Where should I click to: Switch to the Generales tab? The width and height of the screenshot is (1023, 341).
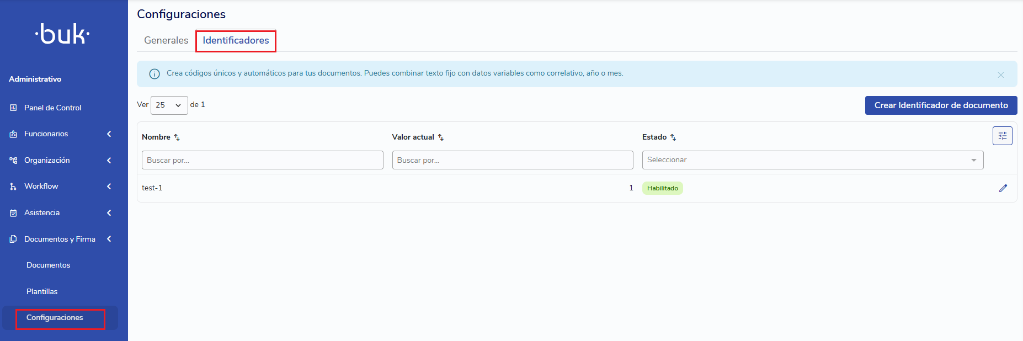[x=166, y=40]
